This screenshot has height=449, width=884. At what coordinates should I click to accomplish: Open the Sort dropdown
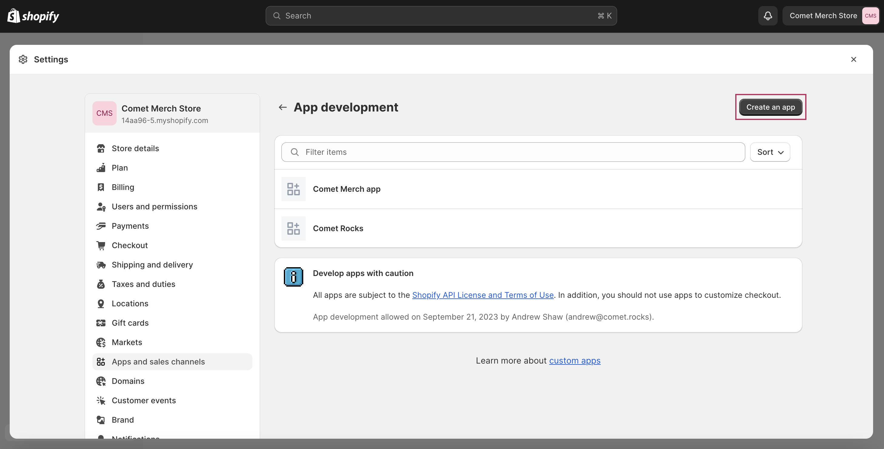770,152
